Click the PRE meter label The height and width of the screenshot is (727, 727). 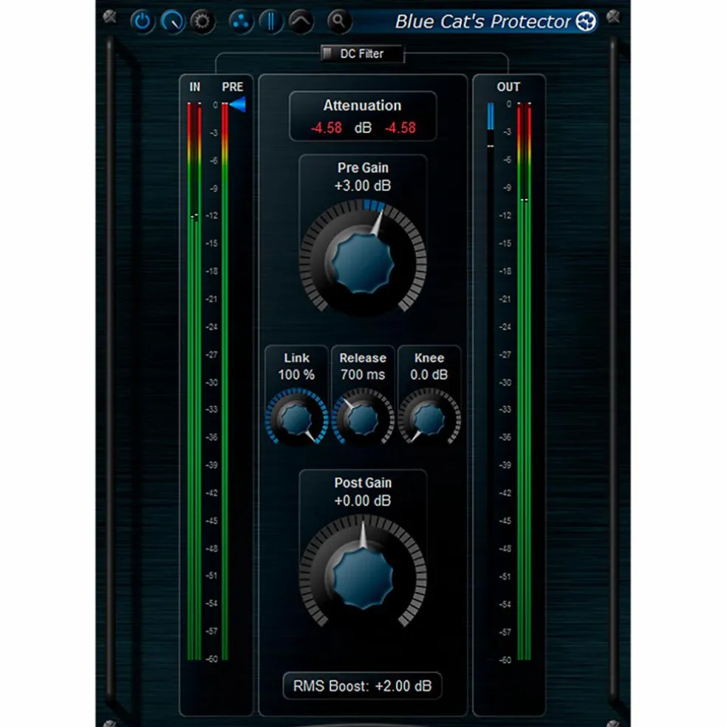point(232,86)
